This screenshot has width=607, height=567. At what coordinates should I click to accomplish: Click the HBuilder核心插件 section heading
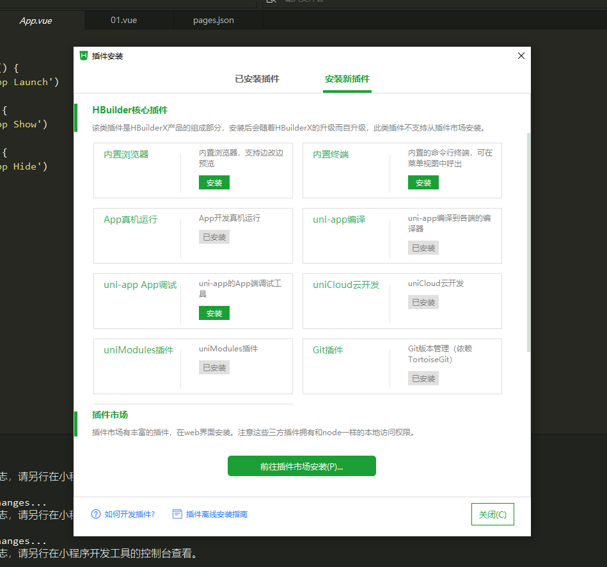pos(130,110)
